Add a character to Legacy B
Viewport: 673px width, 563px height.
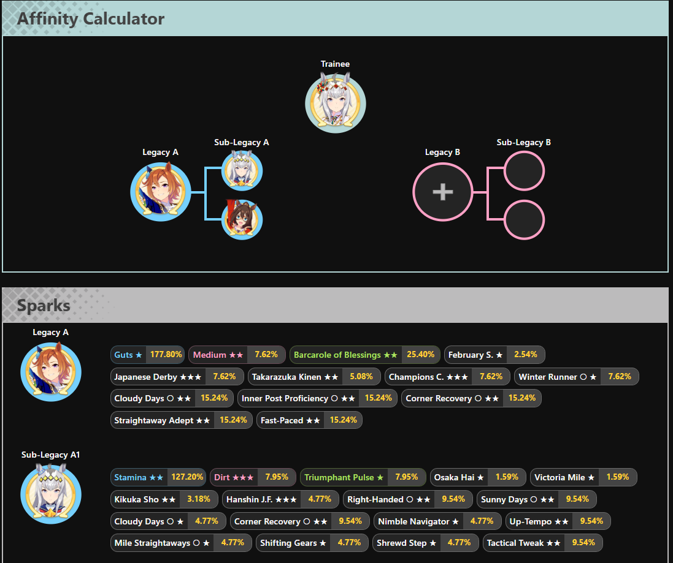[x=442, y=192]
